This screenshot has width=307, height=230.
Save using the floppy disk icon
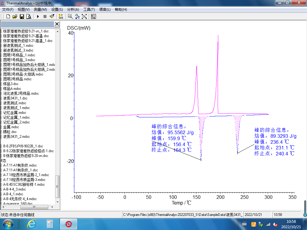coord(22,16)
